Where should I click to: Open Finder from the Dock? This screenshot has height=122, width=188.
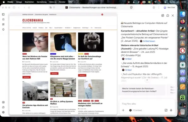click(x=183, y=14)
